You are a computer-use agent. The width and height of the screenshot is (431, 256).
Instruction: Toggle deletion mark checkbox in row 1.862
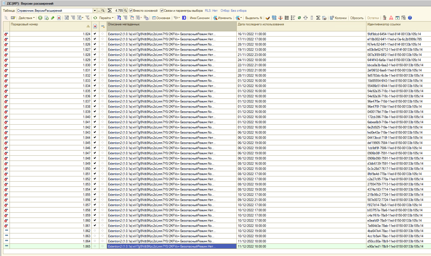point(95,231)
